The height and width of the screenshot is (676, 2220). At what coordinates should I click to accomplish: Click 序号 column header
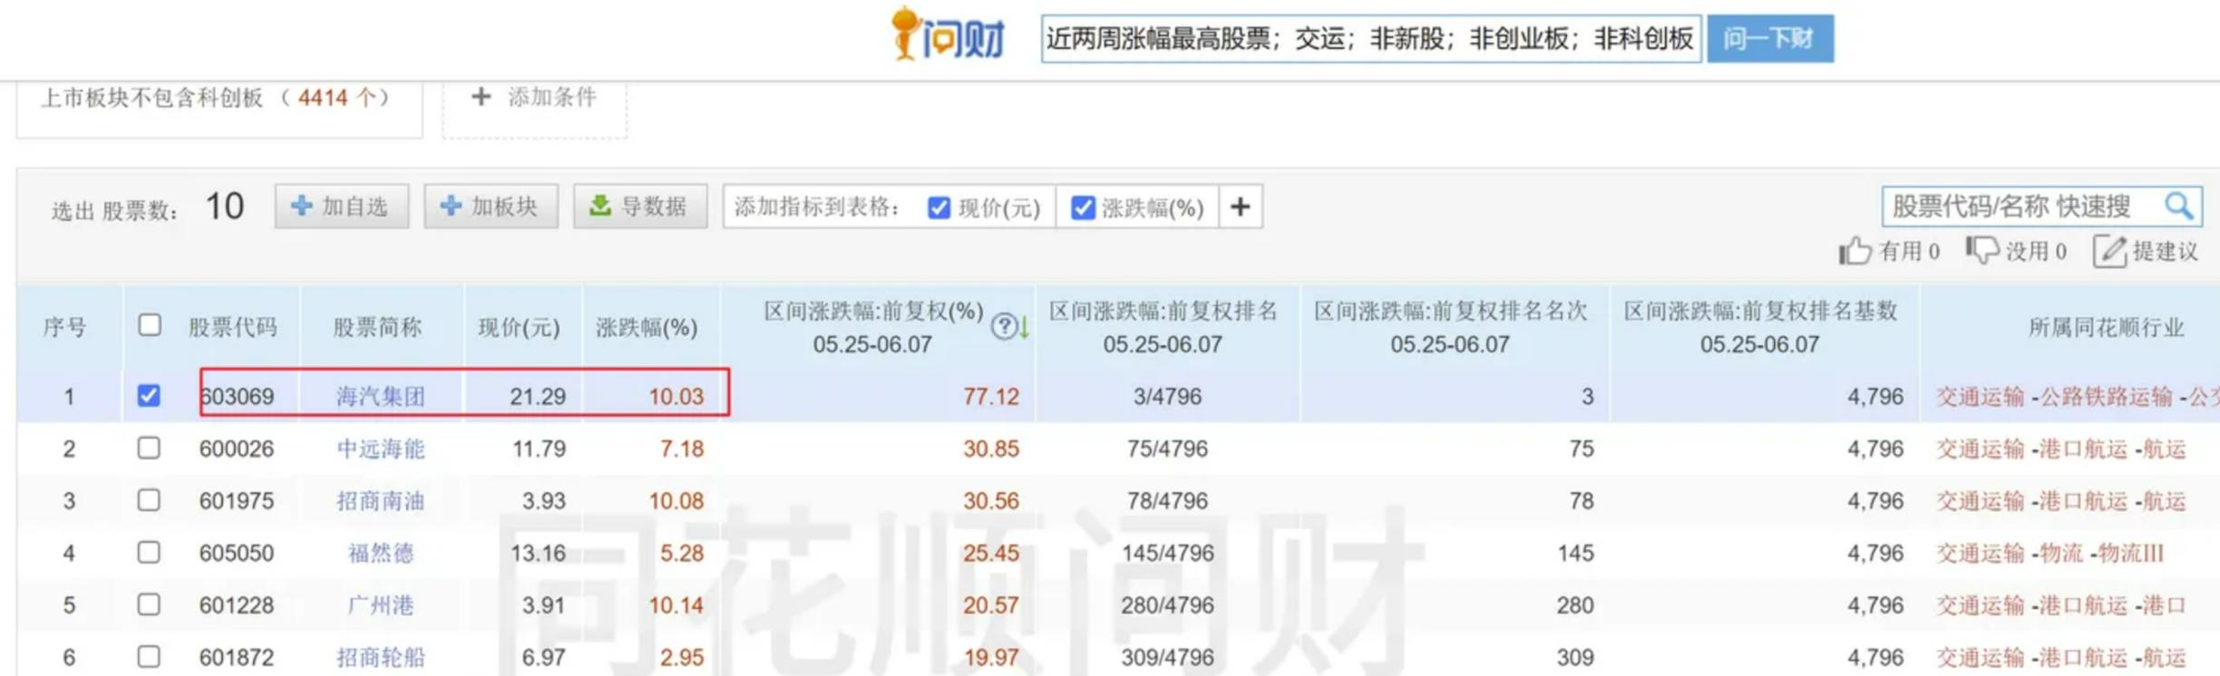pyautogui.click(x=65, y=327)
